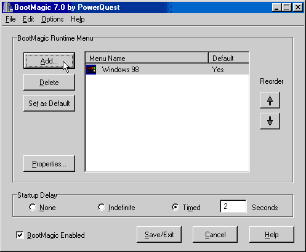Select None startup delay option
Viewport: 306px width, 252px height.
[x=33, y=207]
